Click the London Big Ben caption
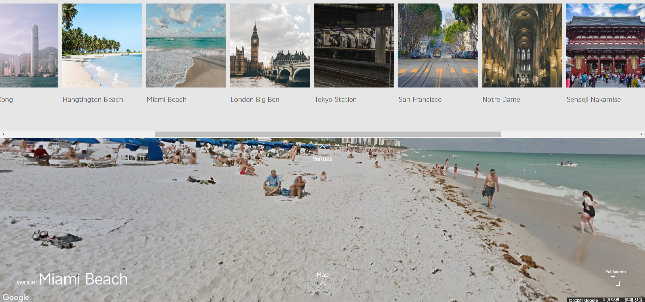 (x=255, y=100)
